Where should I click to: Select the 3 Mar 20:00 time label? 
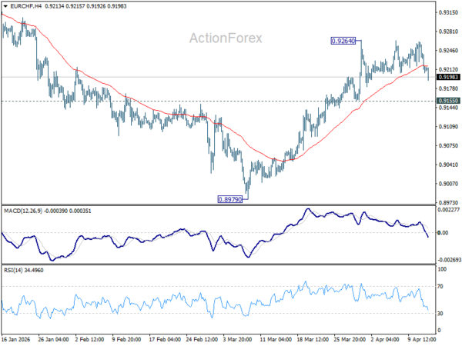tap(237, 339)
